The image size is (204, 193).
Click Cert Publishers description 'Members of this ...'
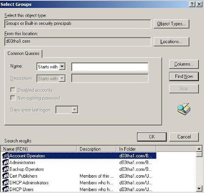96,176
